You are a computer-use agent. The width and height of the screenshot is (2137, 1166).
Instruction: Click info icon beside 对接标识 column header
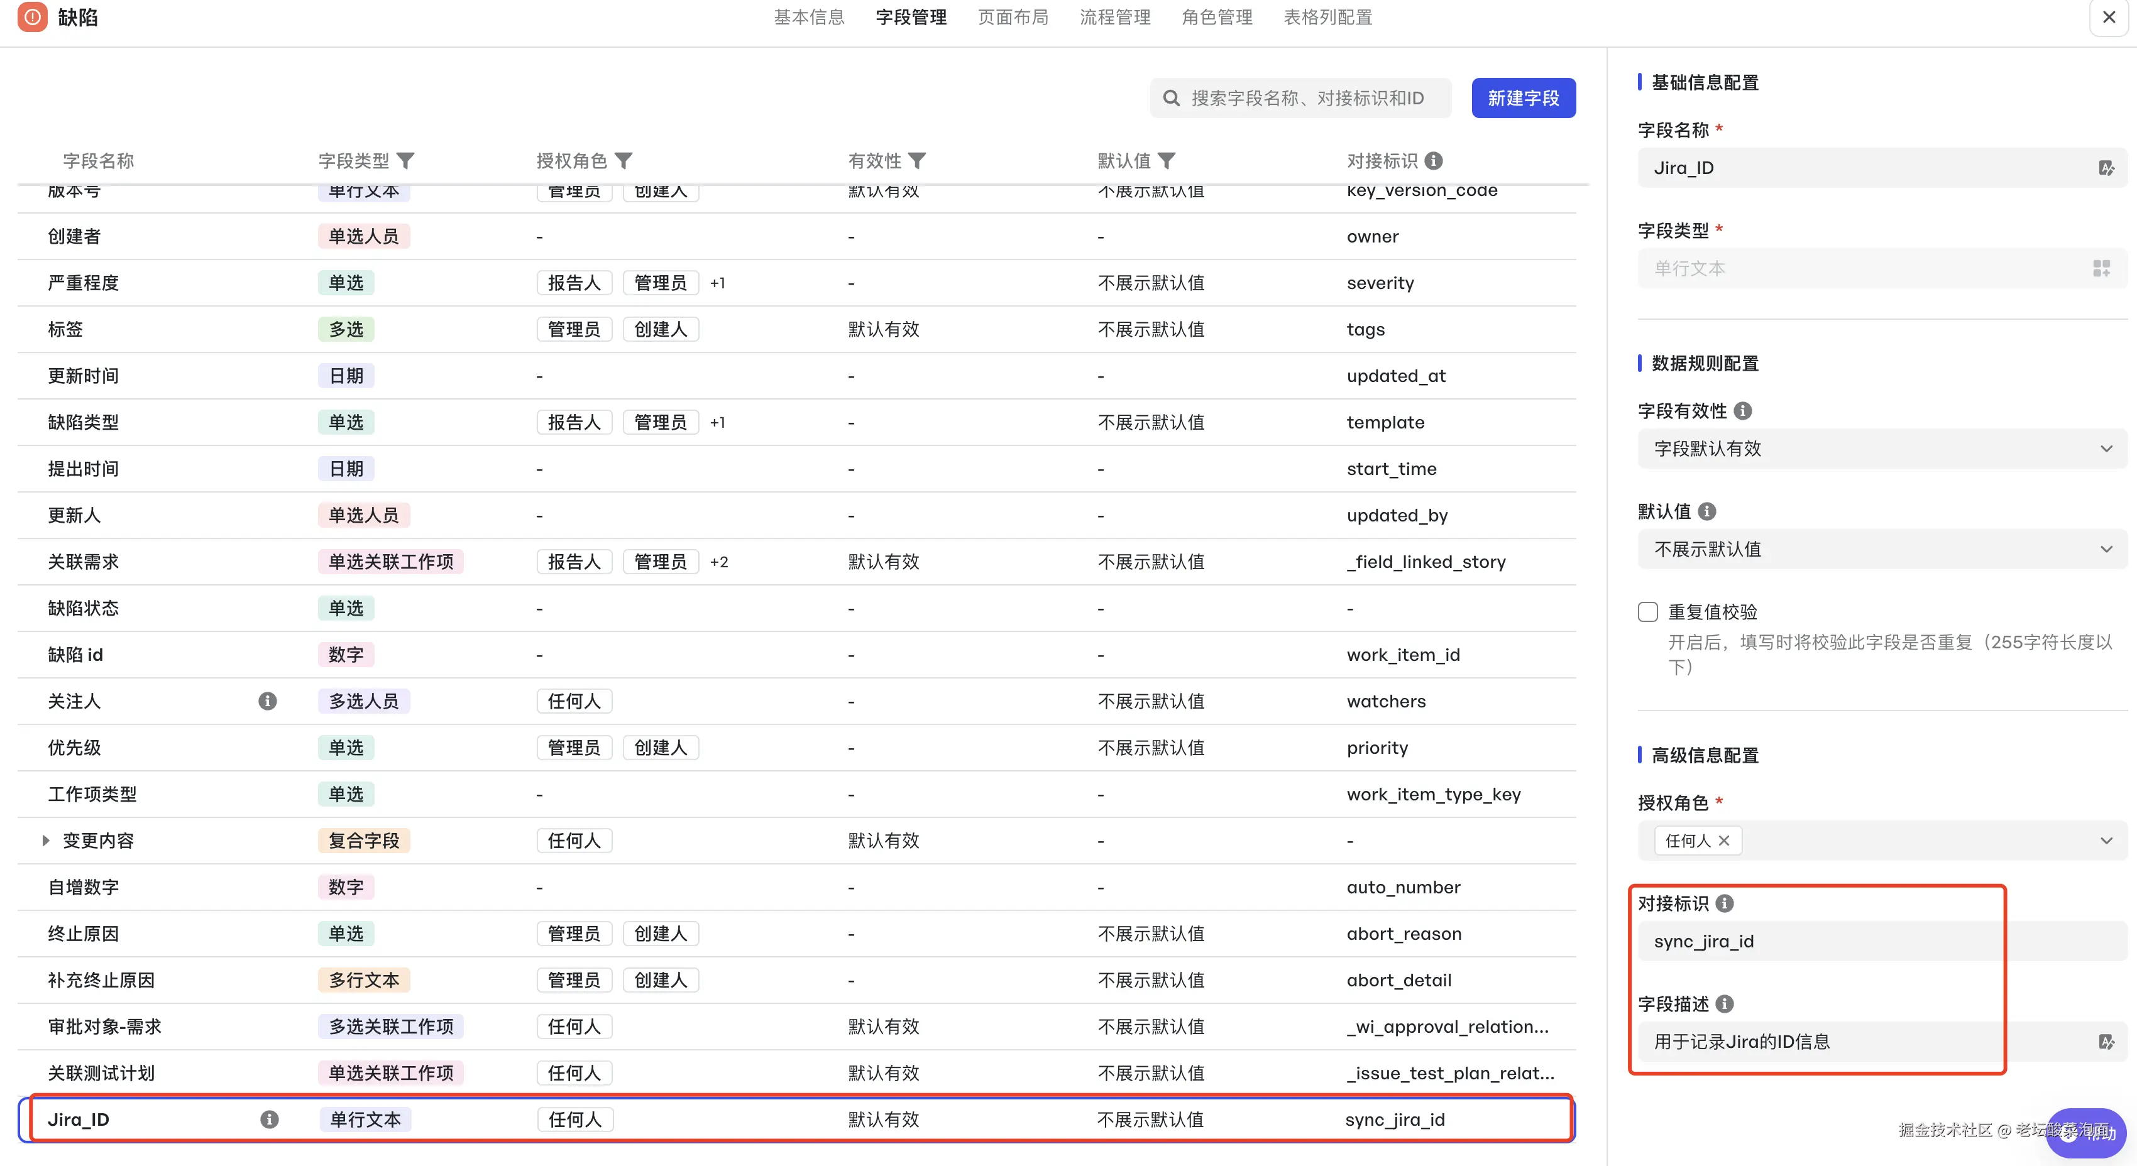tap(1434, 161)
